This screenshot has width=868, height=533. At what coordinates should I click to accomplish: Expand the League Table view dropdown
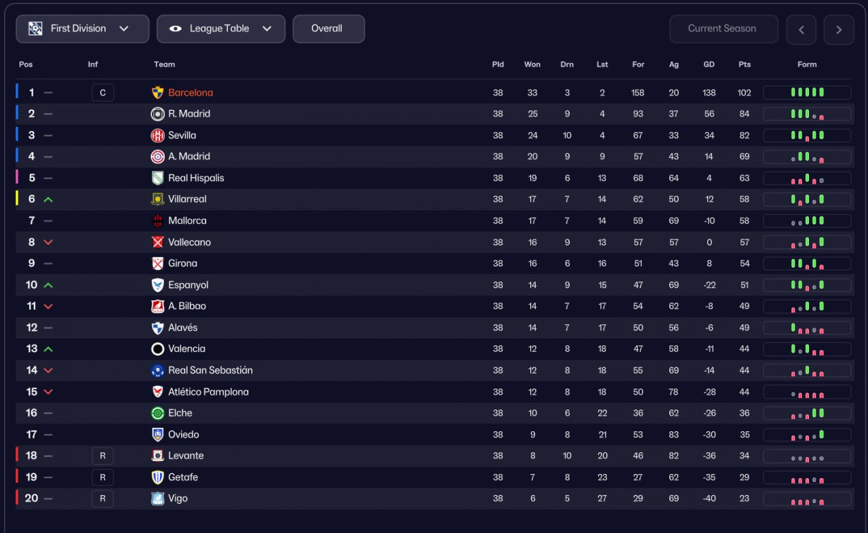pos(220,29)
